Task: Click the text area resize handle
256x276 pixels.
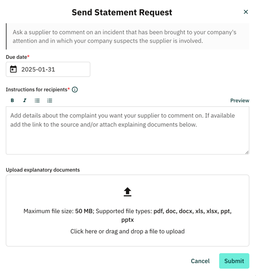Action: [247, 152]
